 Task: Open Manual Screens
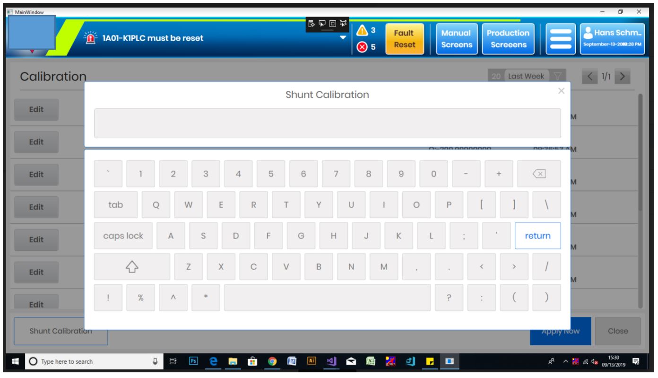tap(456, 39)
